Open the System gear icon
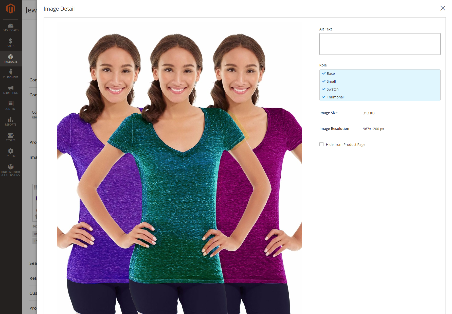 pyautogui.click(x=11, y=151)
